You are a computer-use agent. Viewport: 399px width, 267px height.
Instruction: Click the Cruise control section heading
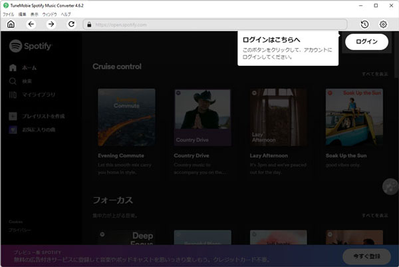[117, 67]
